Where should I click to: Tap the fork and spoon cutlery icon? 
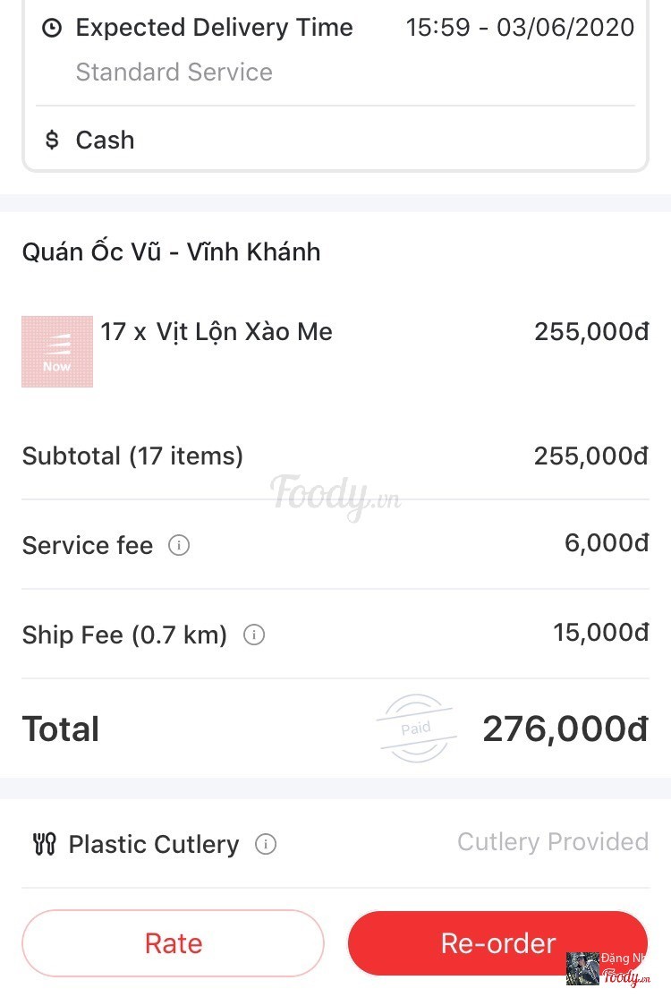click(45, 844)
